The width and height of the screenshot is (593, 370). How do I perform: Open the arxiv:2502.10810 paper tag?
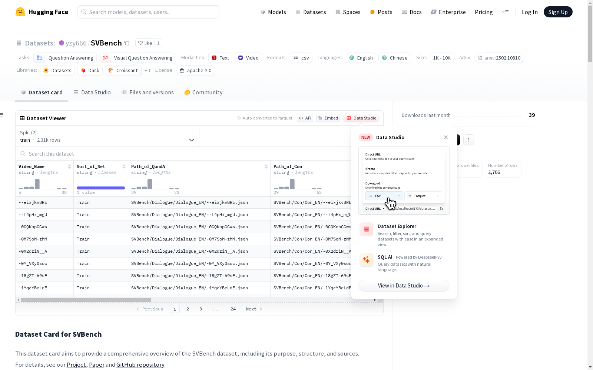click(499, 58)
